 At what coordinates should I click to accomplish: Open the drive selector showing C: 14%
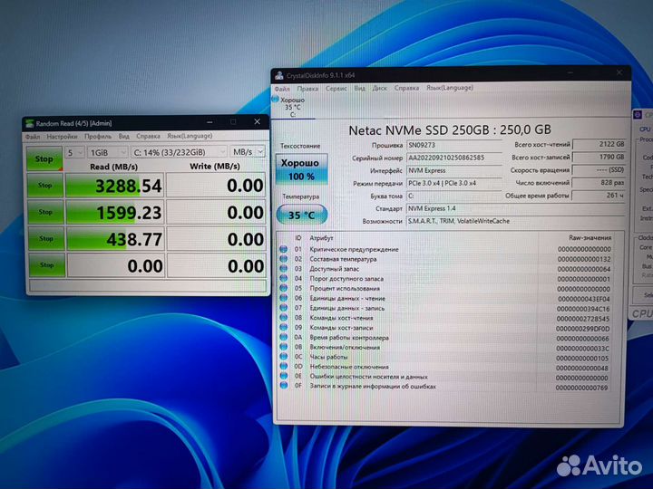179,152
